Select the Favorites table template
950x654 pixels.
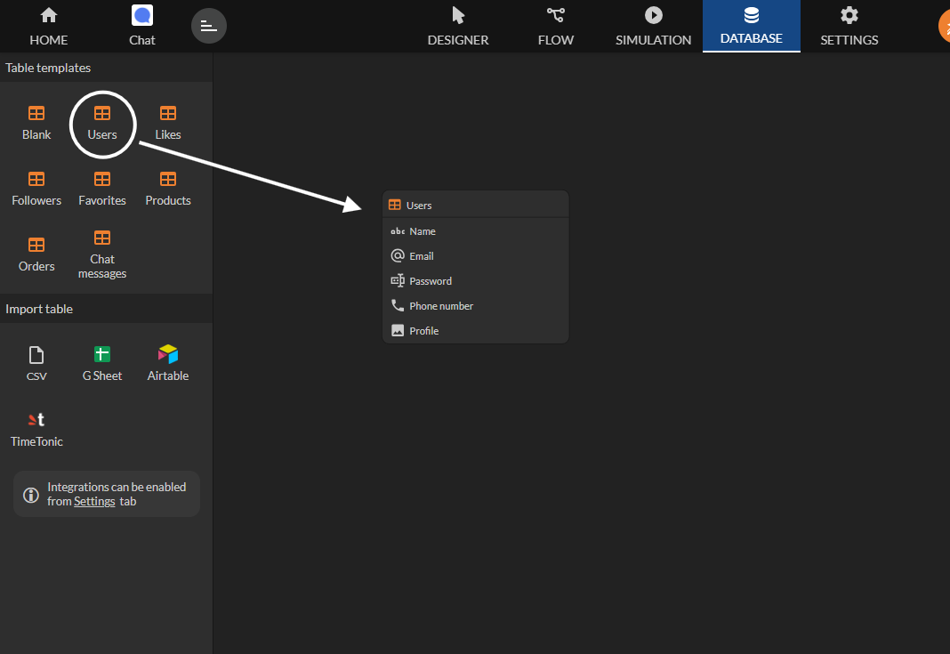point(102,190)
